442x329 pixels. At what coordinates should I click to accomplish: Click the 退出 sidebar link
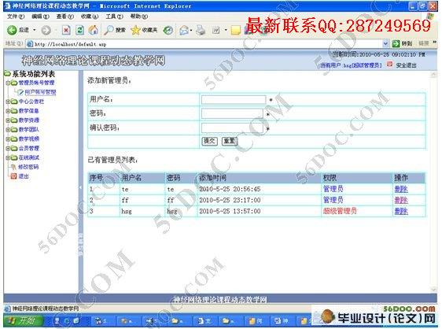click(x=24, y=176)
